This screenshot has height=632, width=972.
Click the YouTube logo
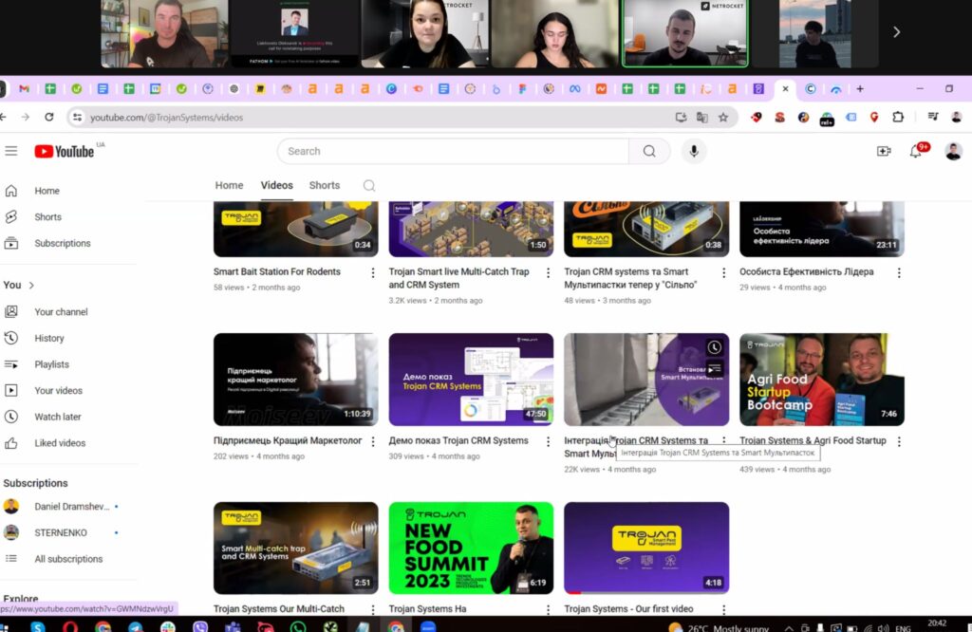(65, 152)
